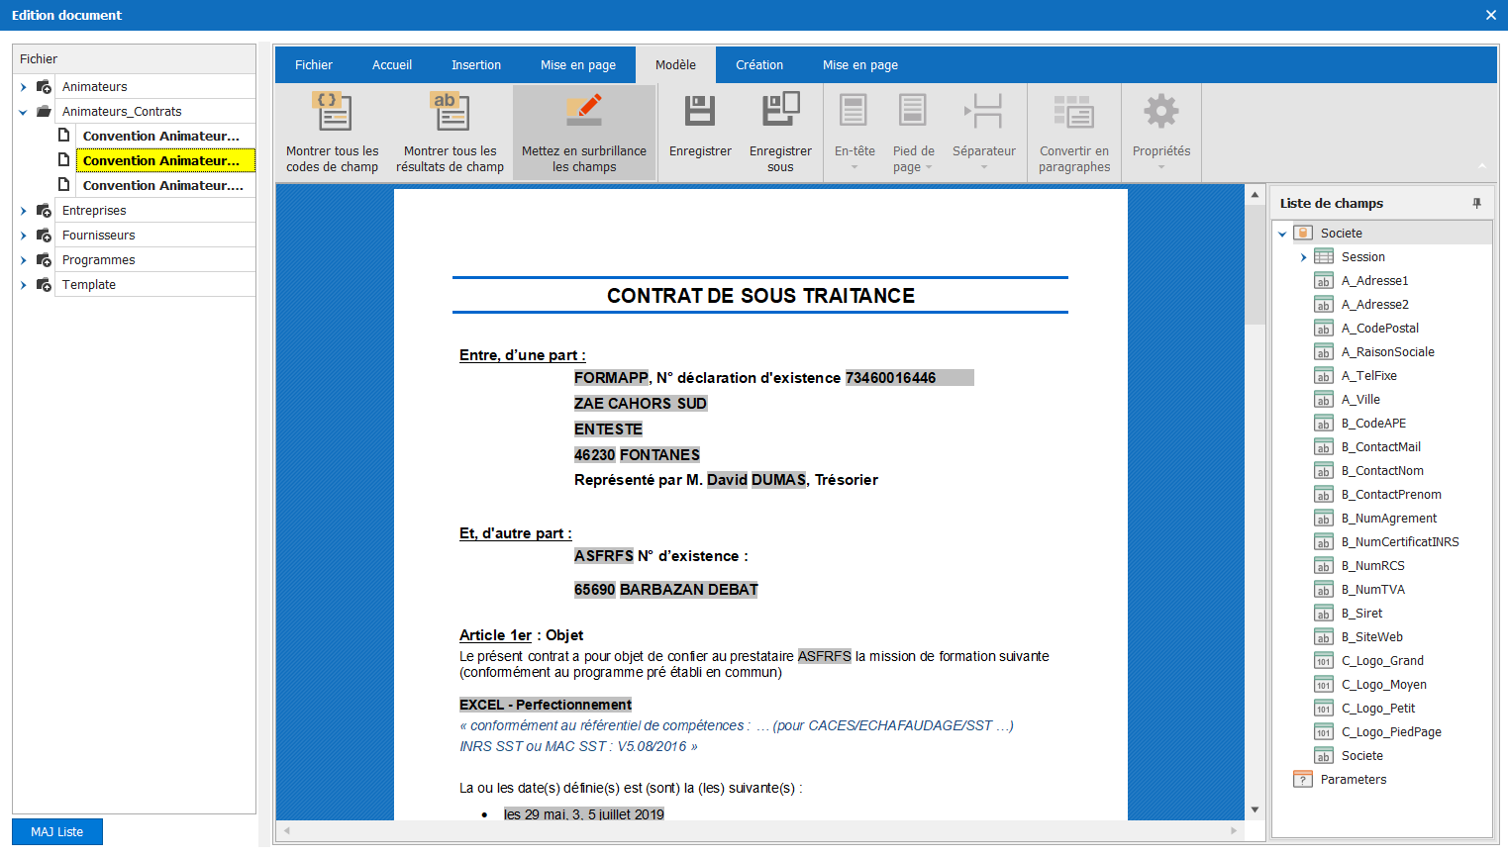Image resolution: width=1508 pixels, height=857 pixels.
Task: Click the A_RaisonSociale field icon
Action: click(1324, 352)
